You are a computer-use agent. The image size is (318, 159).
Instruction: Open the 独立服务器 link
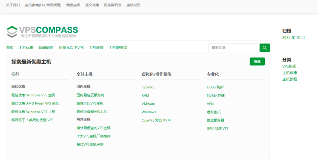point(215,120)
